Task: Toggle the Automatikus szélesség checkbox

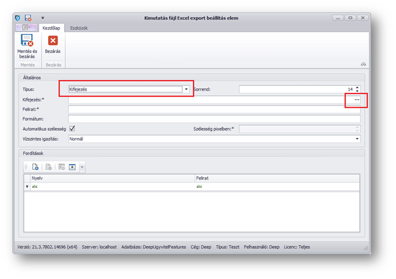Action: (72, 129)
